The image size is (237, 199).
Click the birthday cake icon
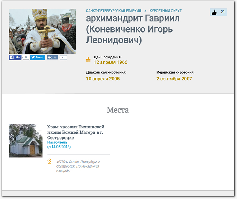(x=88, y=59)
